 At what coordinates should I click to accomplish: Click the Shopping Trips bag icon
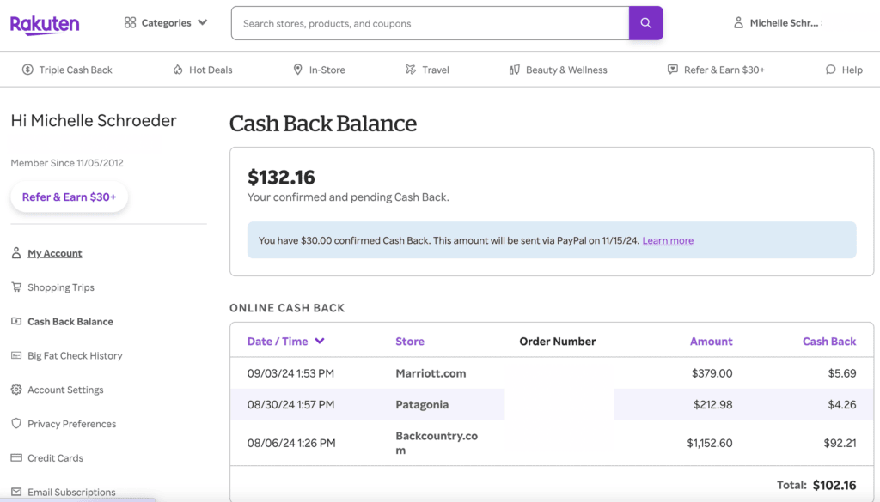[15, 287]
